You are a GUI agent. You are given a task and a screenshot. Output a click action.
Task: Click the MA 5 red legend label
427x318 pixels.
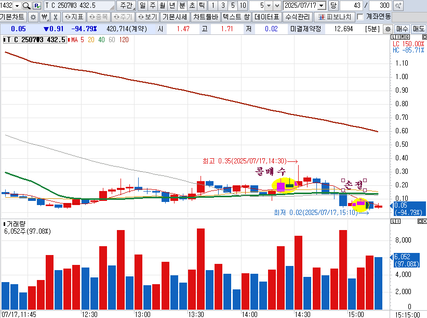click(x=82, y=40)
